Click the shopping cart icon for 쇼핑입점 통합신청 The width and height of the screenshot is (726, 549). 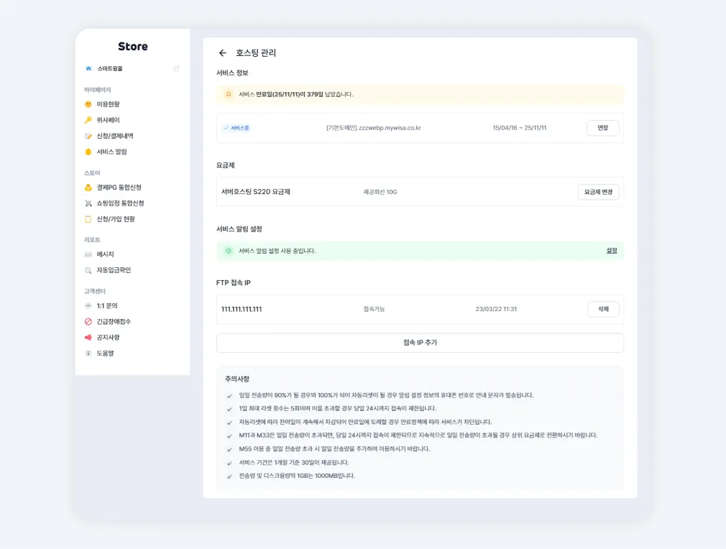click(88, 203)
